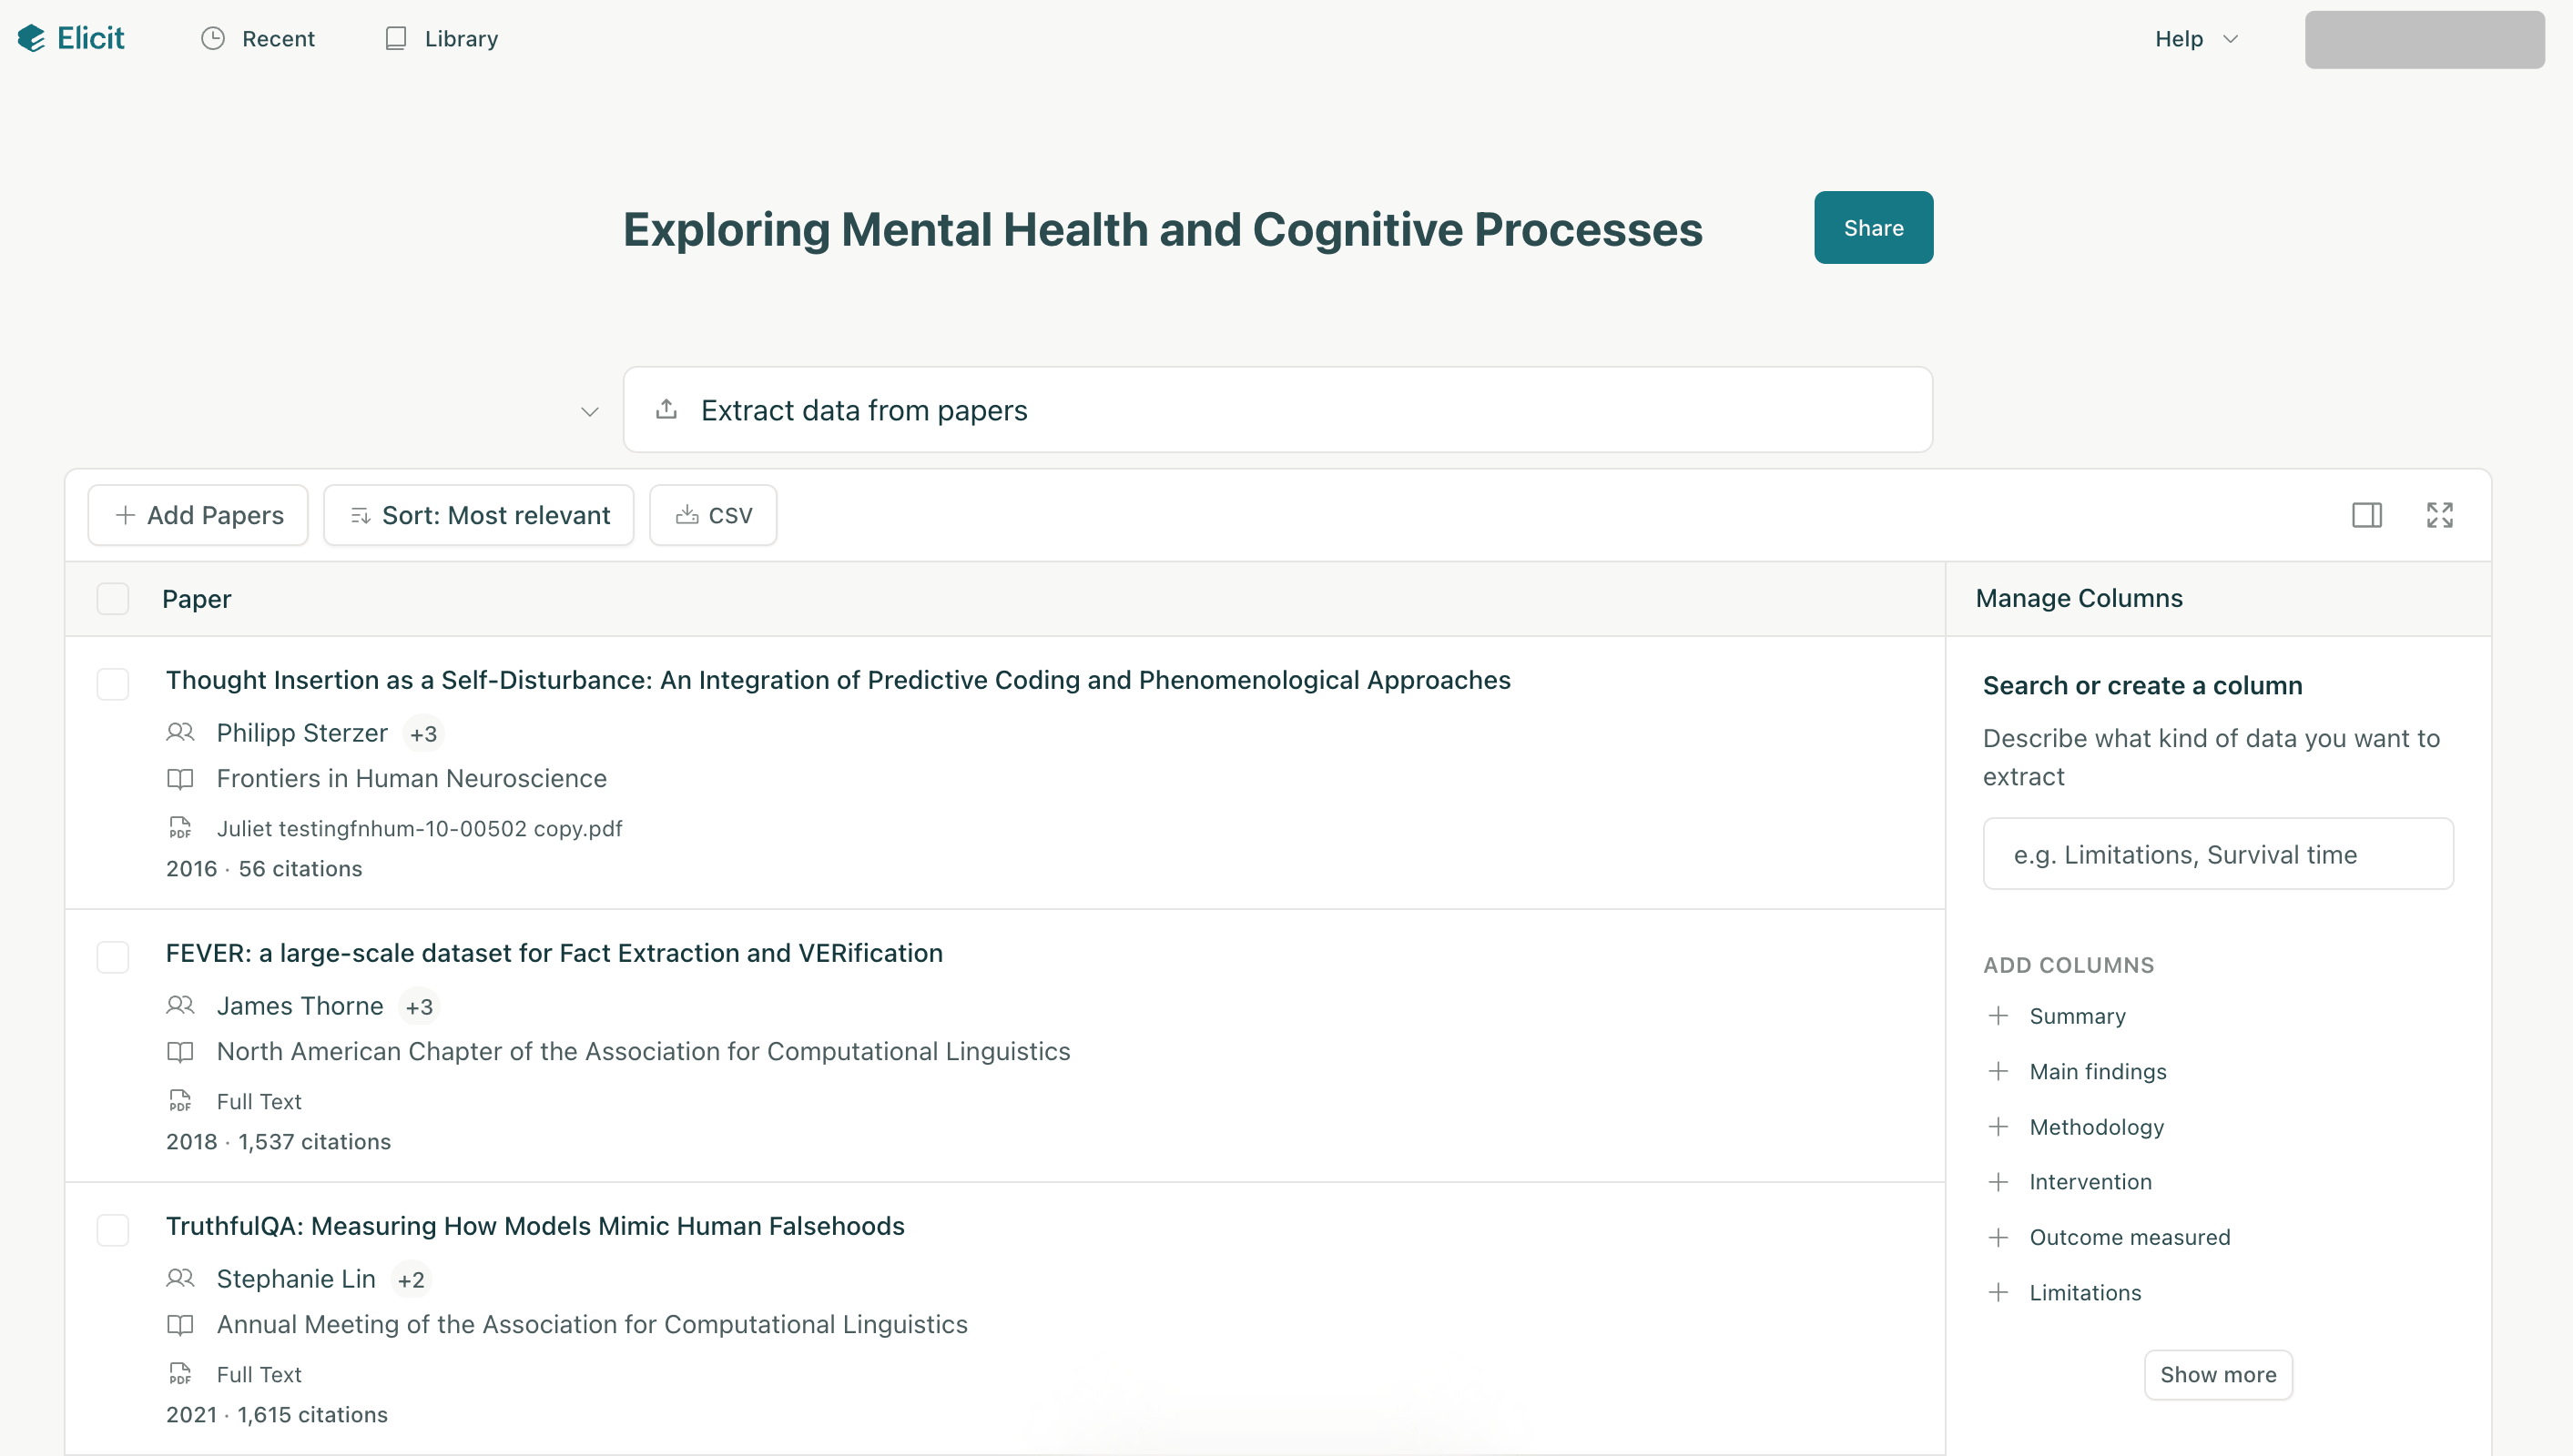Expand +3 authors for James Thorne

[x=419, y=1007]
